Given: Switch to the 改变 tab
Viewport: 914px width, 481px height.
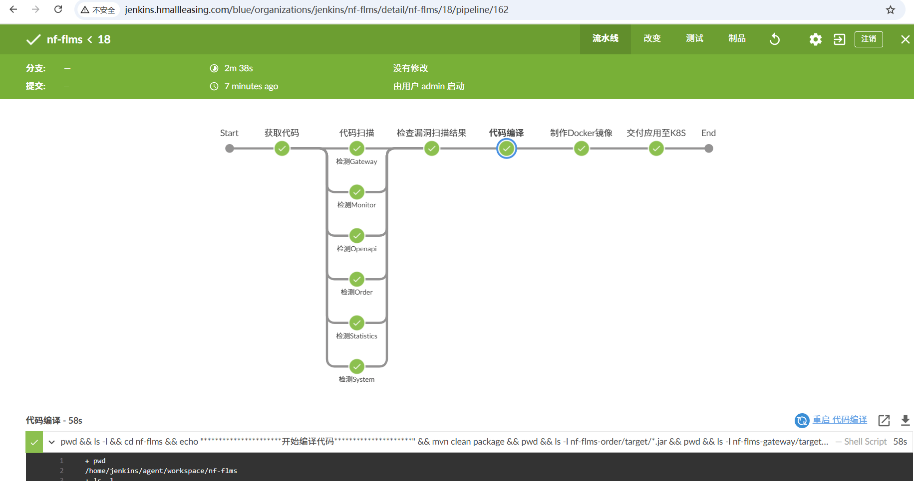Looking at the screenshot, I should [x=651, y=39].
